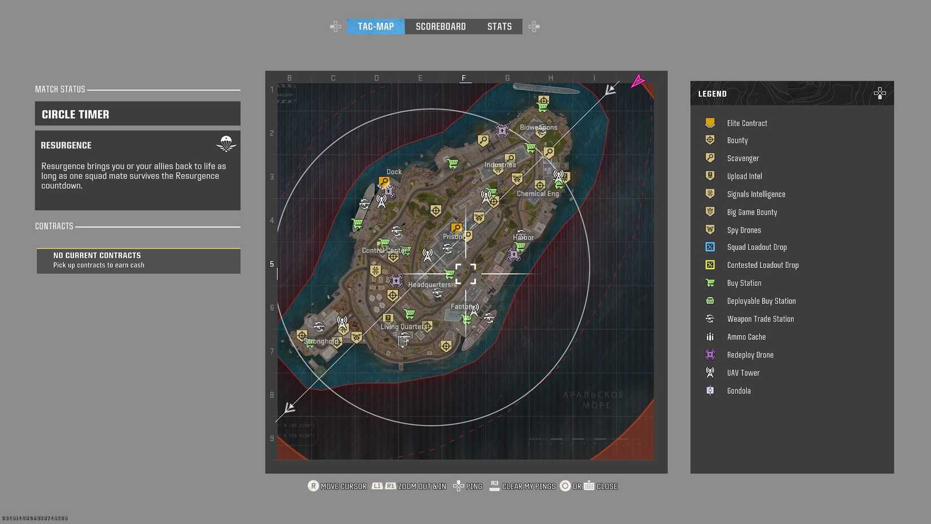Screen dimensions: 931x524
Task: Select the Ammo Cache icon in legend
Action: [x=710, y=337]
